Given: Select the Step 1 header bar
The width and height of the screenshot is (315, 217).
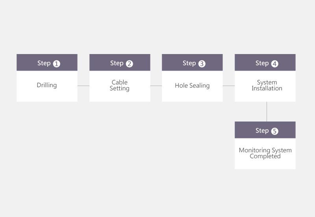Looking at the screenshot, I should tap(47, 62).
